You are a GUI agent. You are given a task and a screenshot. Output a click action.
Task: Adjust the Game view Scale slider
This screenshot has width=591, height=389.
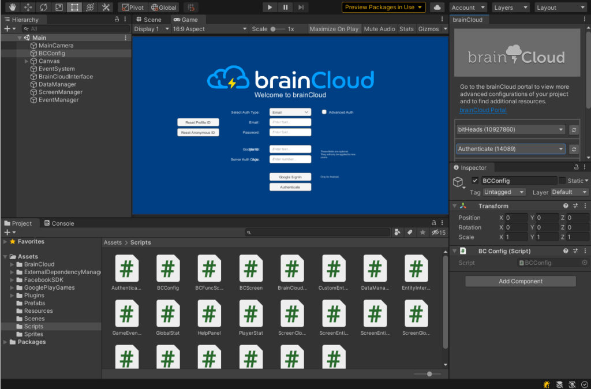click(278, 29)
